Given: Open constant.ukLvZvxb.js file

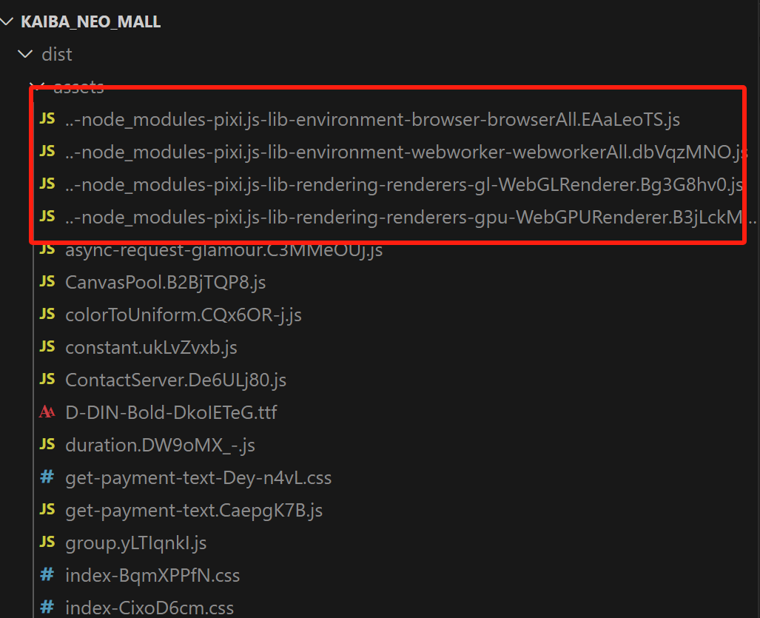Looking at the screenshot, I should (151, 347).
